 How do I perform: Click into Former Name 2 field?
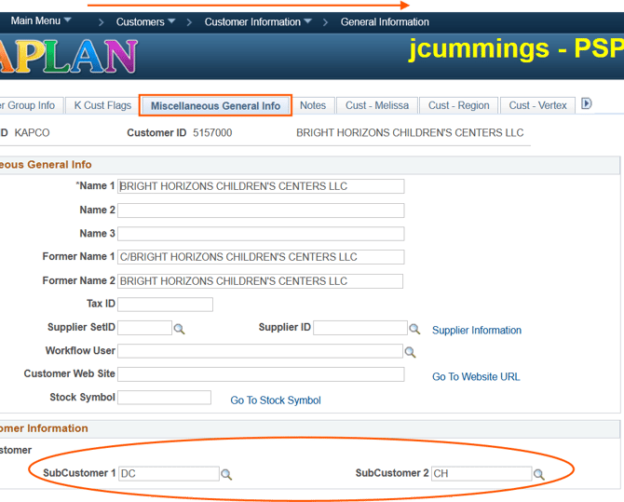260,281
